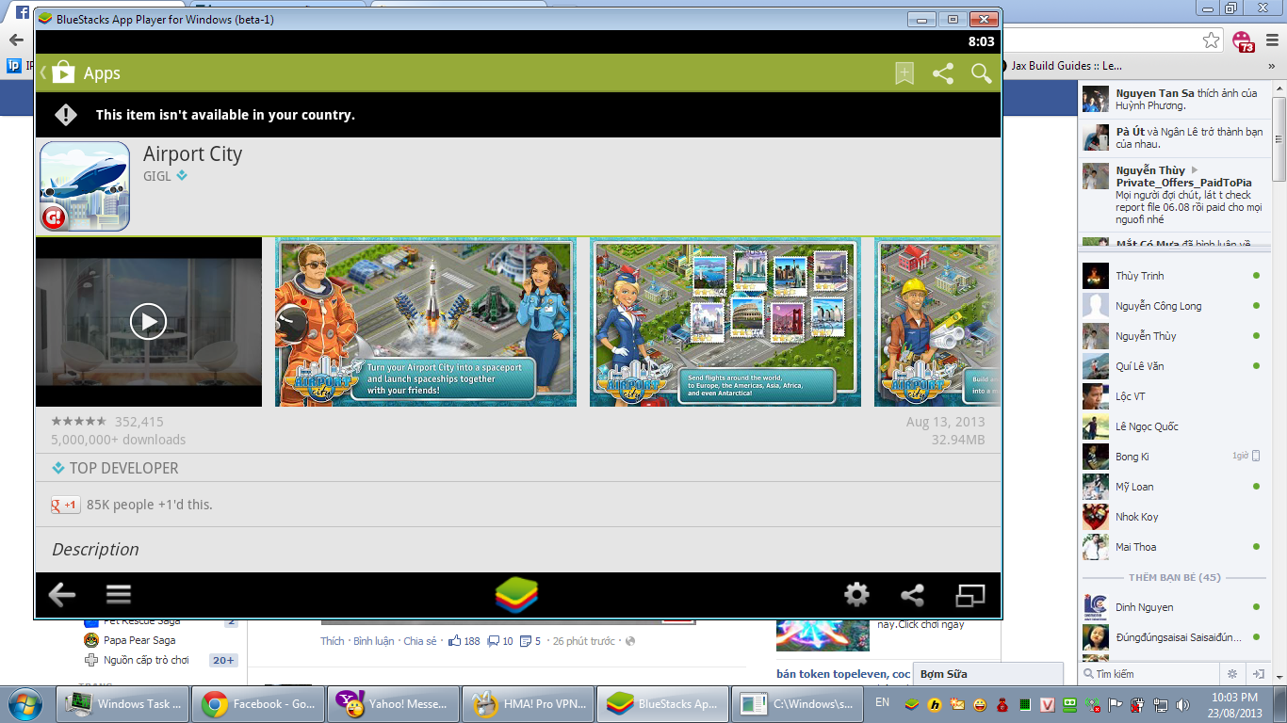
Task: Open chat with Lộc VT
Action: [x=1173, y=396]
